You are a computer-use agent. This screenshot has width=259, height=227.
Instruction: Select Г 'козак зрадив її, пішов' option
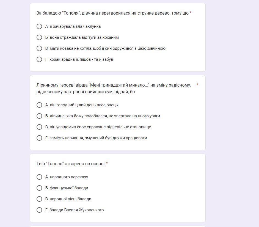pyautogui.click(x=39, y=59)
